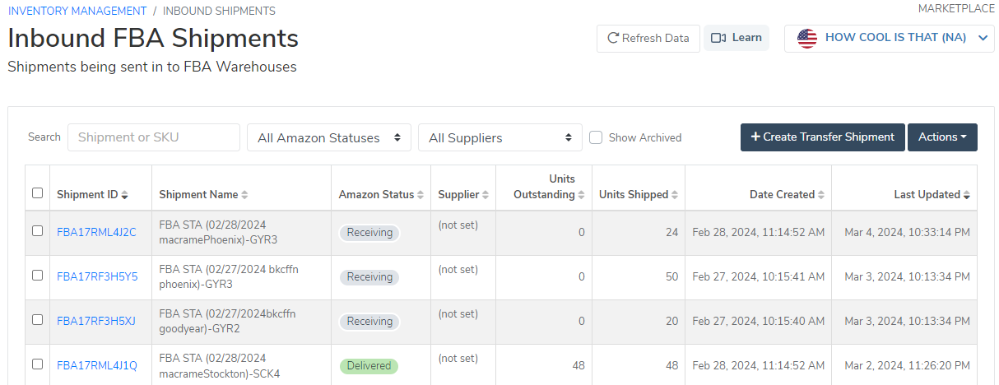Enable the Show Archived checkbox
The width and height of the screenshot is (999, 385).
click(x=597, y=137)
